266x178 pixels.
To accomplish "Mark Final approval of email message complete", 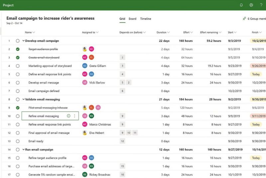I will [18, 133].
